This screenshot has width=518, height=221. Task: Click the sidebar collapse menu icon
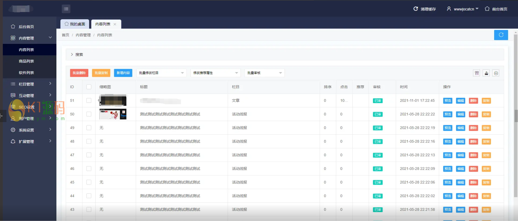point(66,9)
